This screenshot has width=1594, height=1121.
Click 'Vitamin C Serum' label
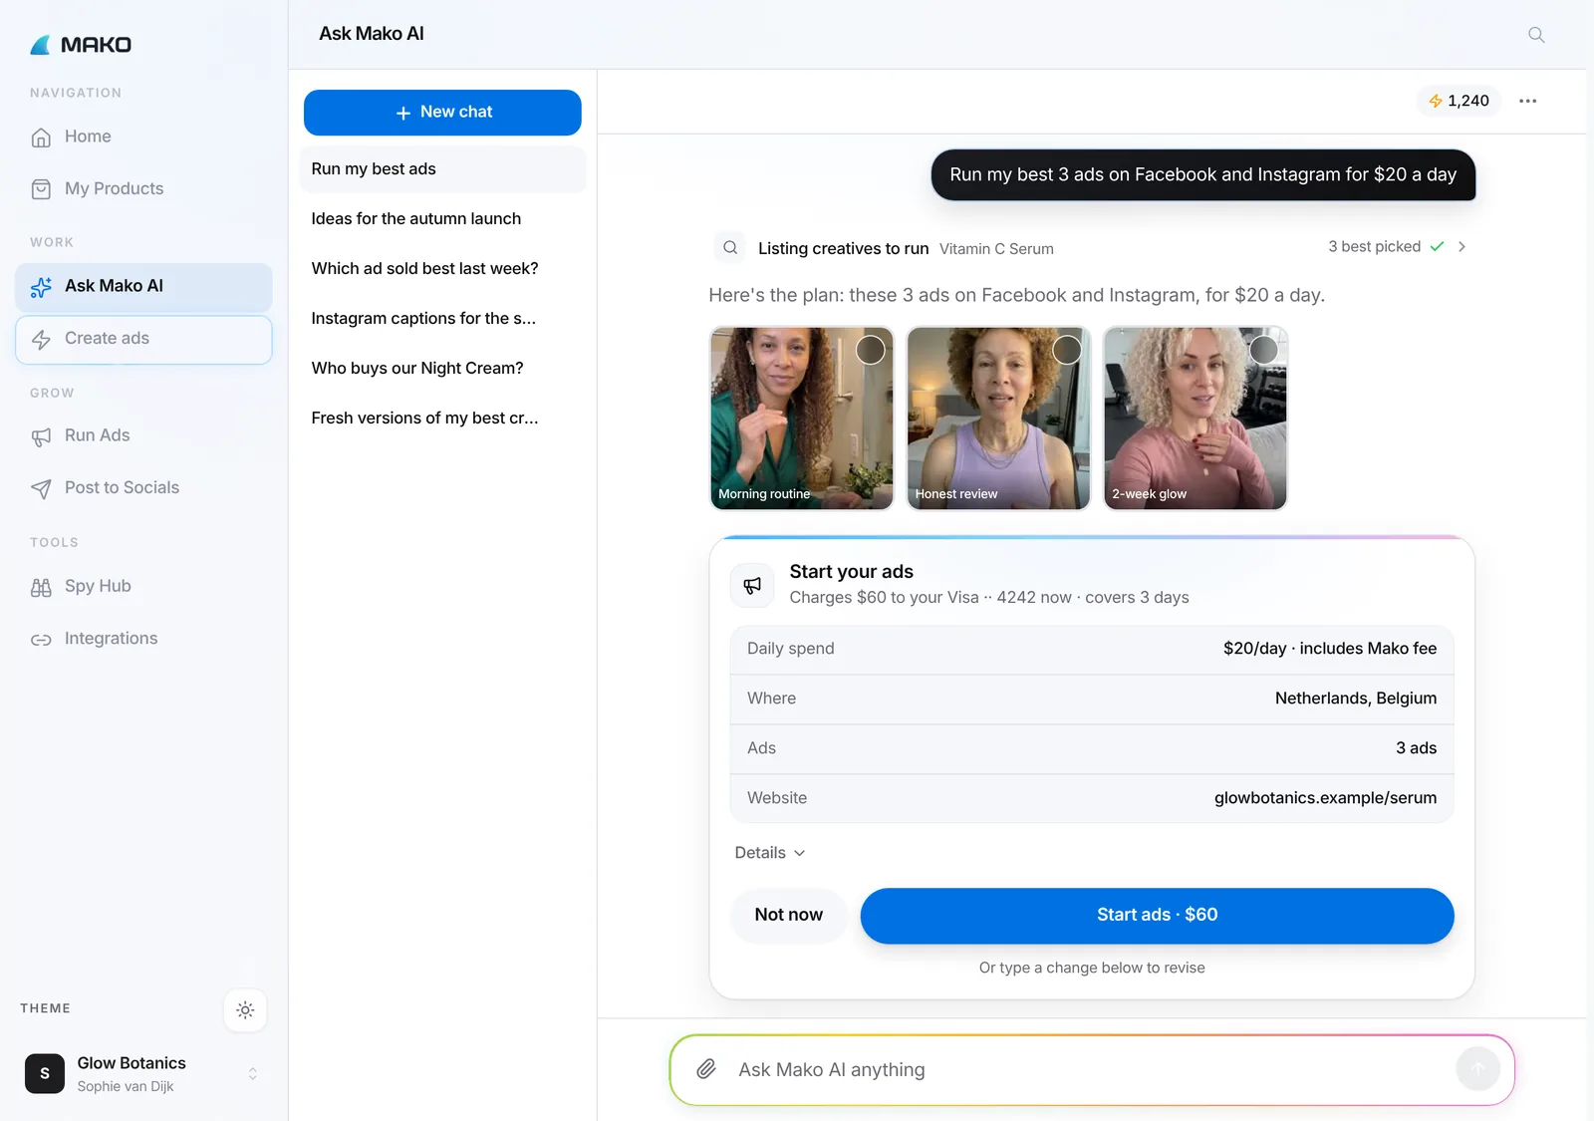[996, 249]
